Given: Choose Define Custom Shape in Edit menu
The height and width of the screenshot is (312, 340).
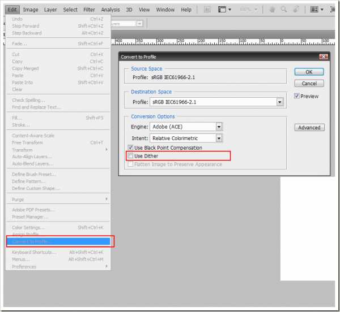Looking at the screenshot, I should click(x=58, y=188).
